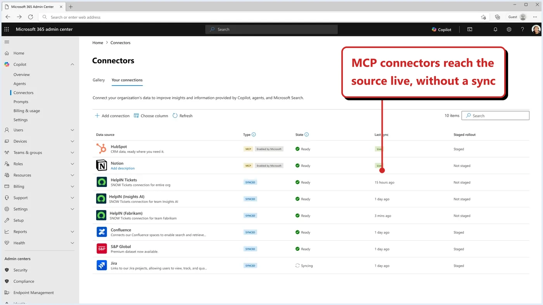This screenshot has height=305, width=543.
Task: Click the State column info icon
Action: (306, 135)
